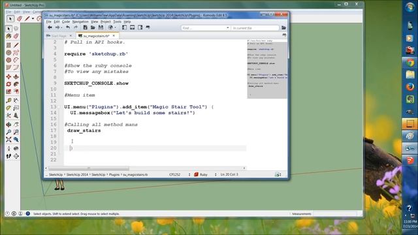
Task: Select the SketchUp Polygon tool
Action: click(x=8, y=60)
